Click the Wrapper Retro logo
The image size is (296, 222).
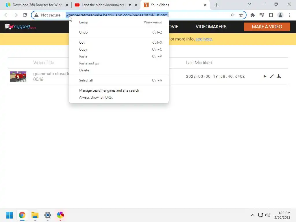20,27
